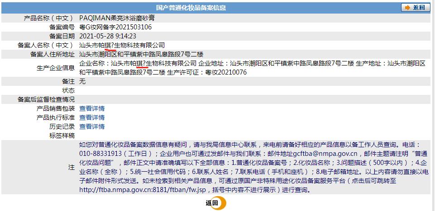Click the label 历史记录
Image resolution: width=435 pixels, height=211 pixels.
point(62,127)
